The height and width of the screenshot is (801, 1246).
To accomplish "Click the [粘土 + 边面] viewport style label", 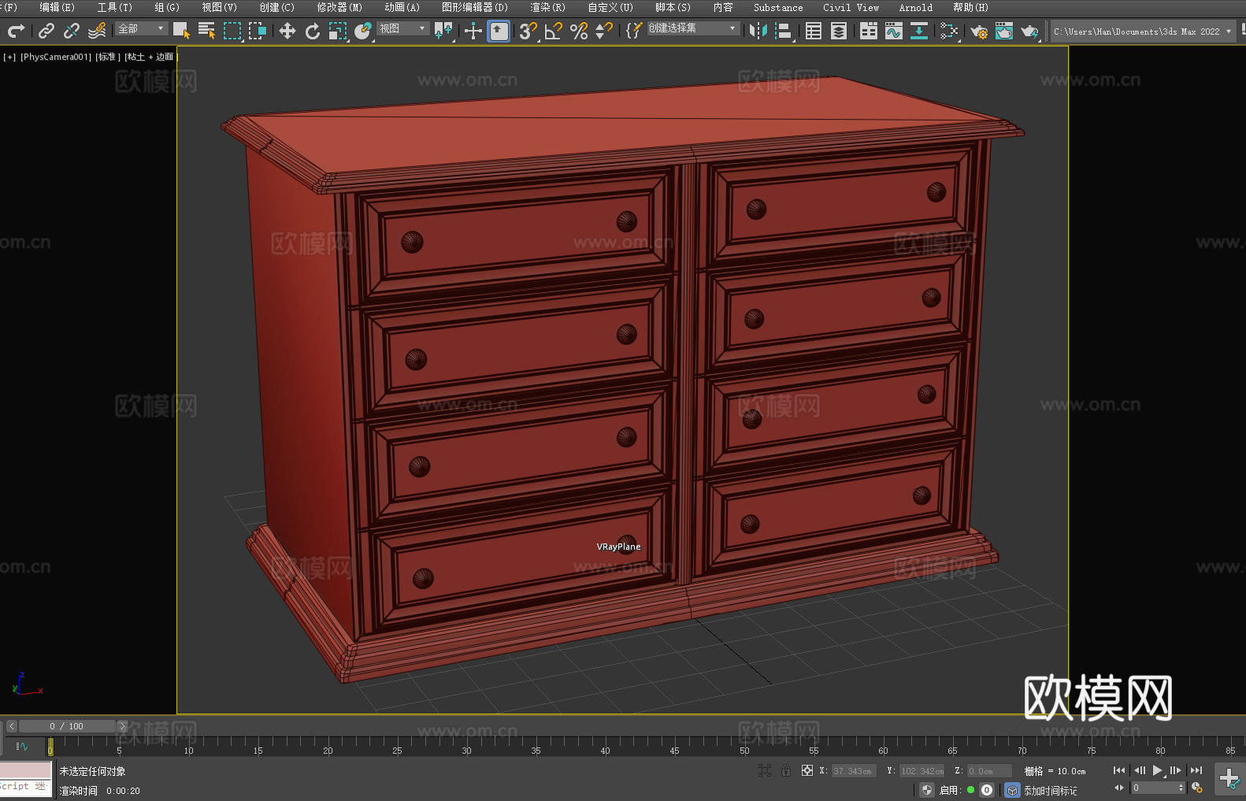I will (x=150, y=57).
